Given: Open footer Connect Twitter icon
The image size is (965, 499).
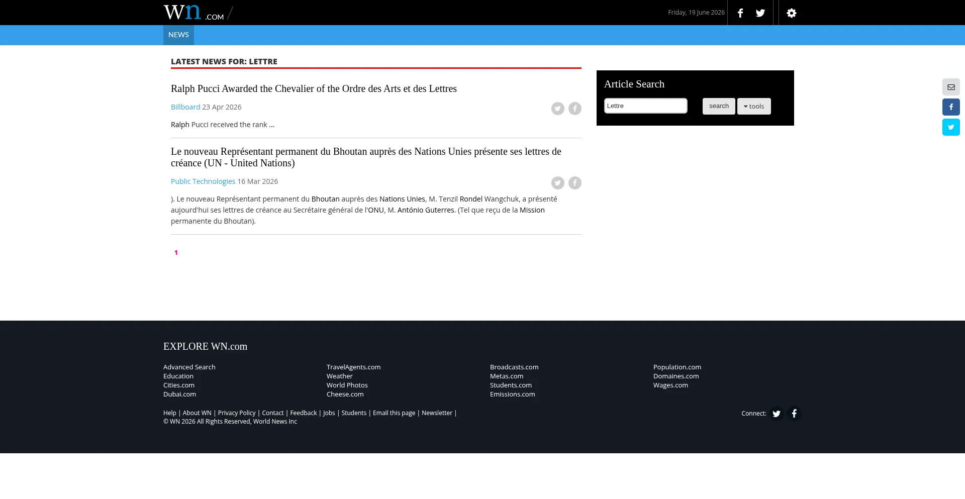Looking at the screenshot, I should 777,414.
